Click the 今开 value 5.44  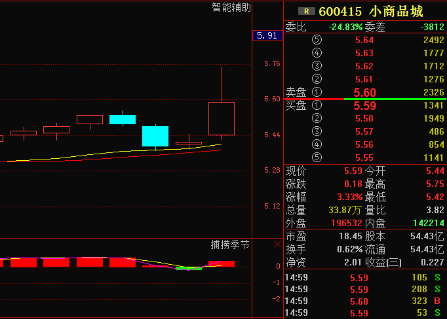click(x=435, y=171)
